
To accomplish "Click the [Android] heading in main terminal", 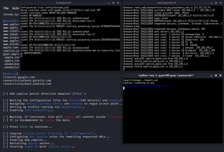I will [11, 74].
